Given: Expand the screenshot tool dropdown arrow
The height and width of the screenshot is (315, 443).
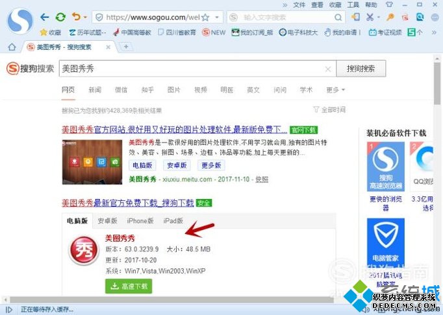Looking at the screenshot, I should 379,17.
